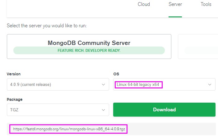Select the Server tab
This screenshot has width=218, height=138.
175,4
